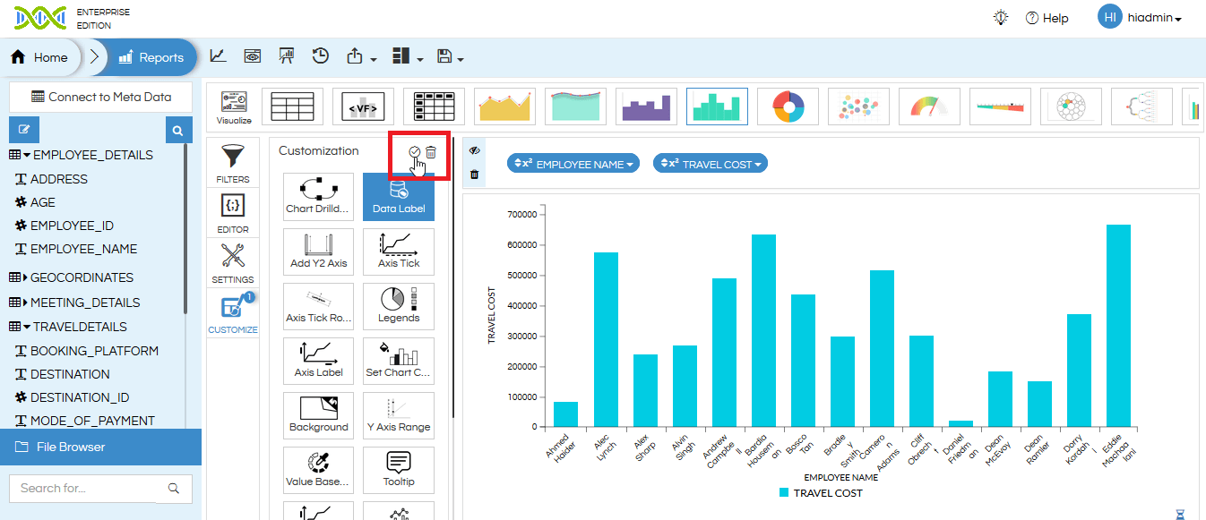Open the export share dropdown
1206x520 pixels.
(361, 56)
